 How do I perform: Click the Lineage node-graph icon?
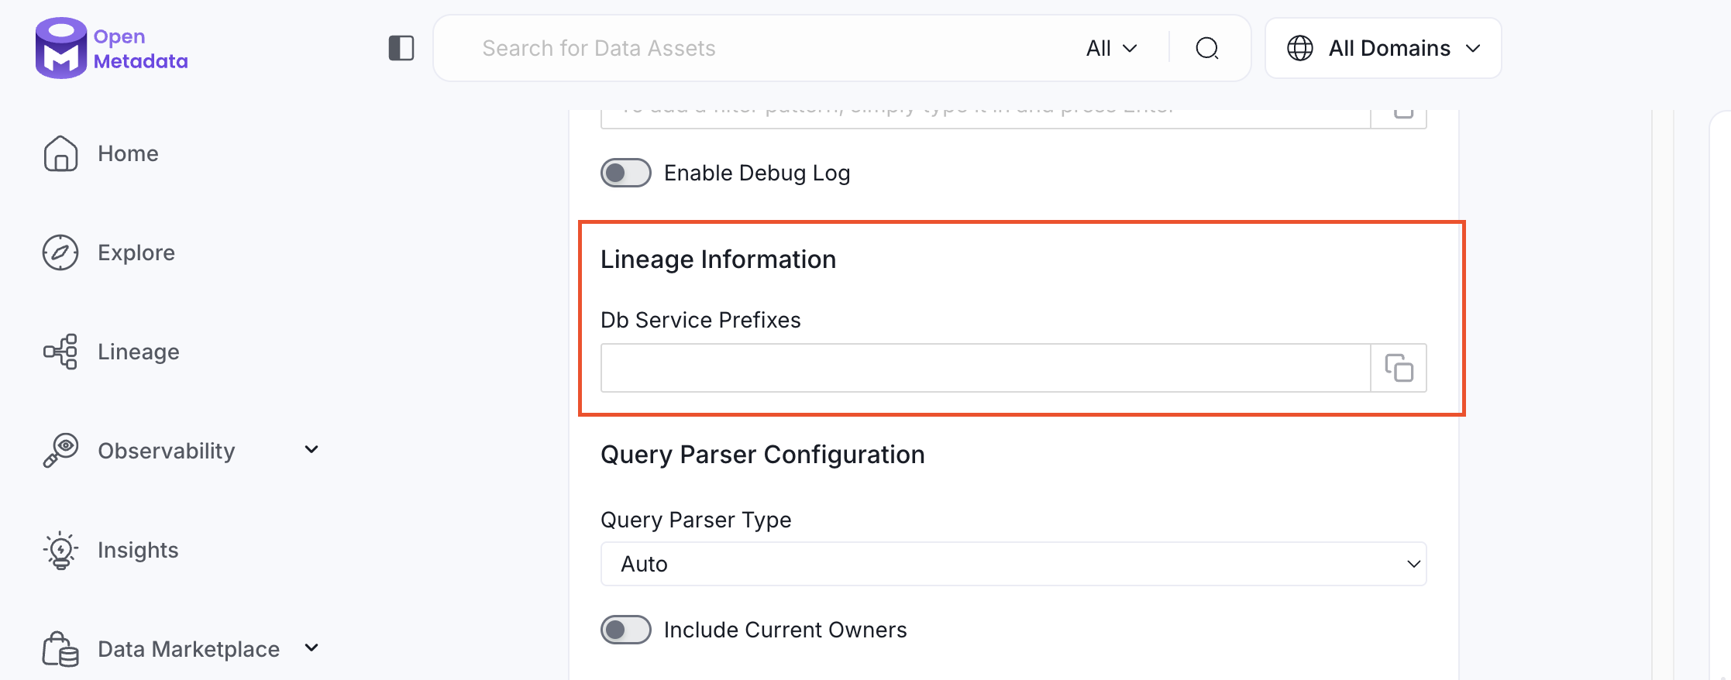tap(60, 352)
